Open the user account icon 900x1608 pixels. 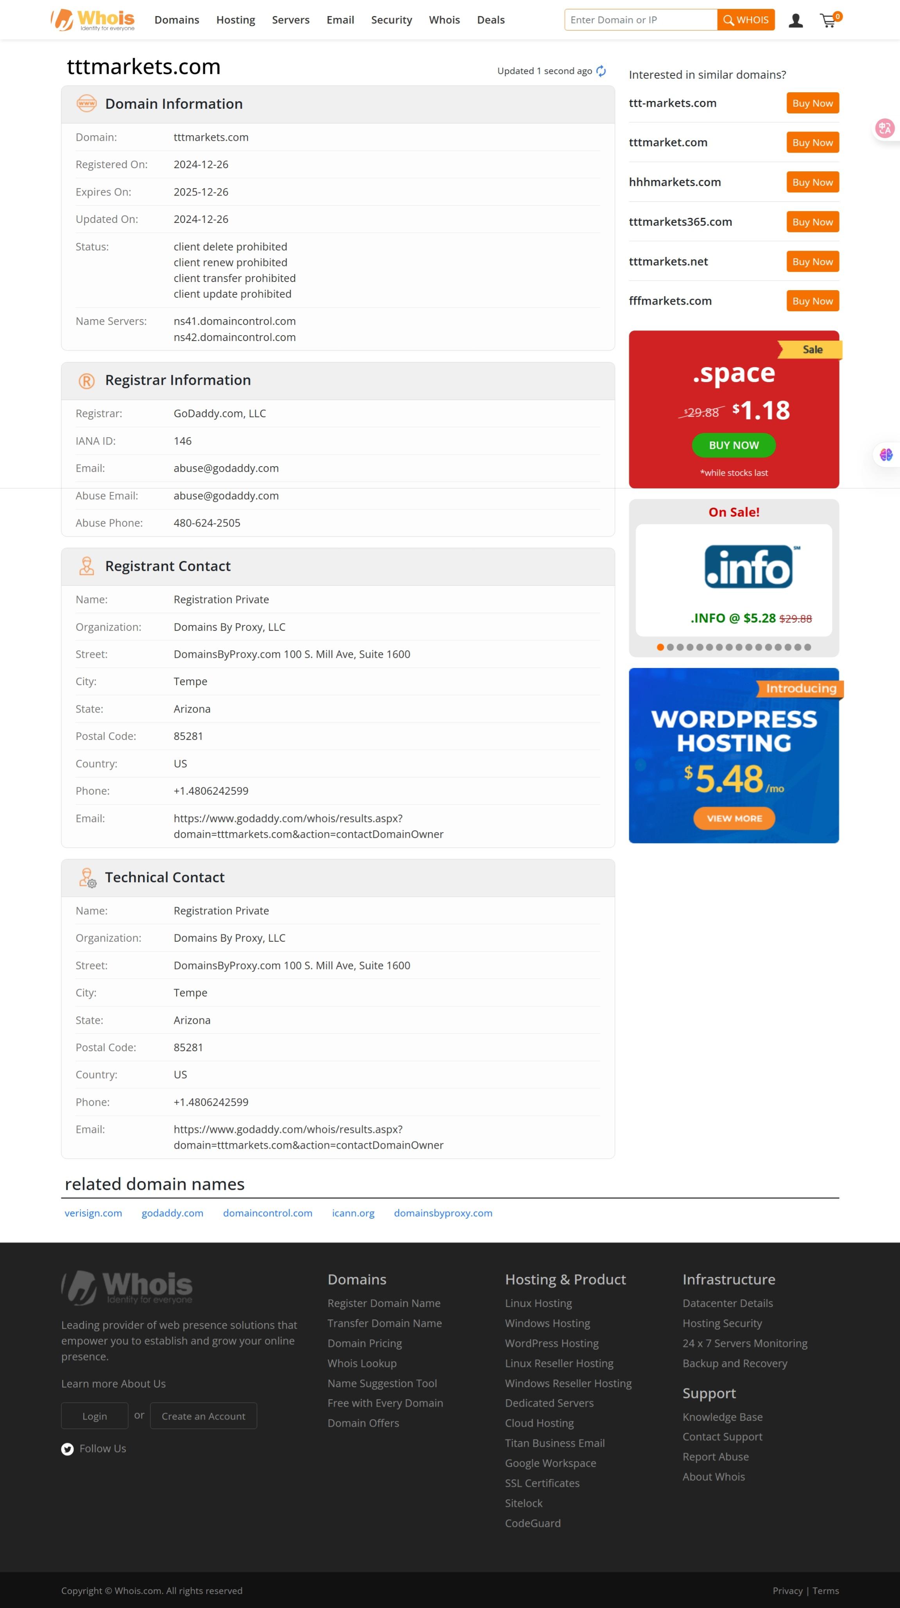[x=795, y=21]
